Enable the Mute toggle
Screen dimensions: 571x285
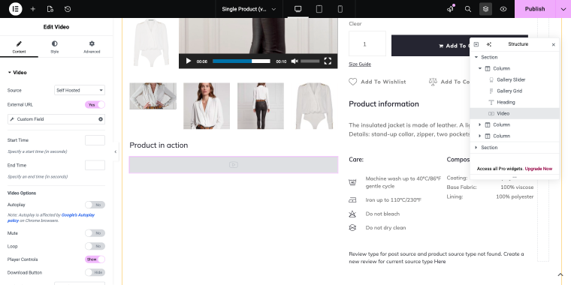[x=95, y=233]
